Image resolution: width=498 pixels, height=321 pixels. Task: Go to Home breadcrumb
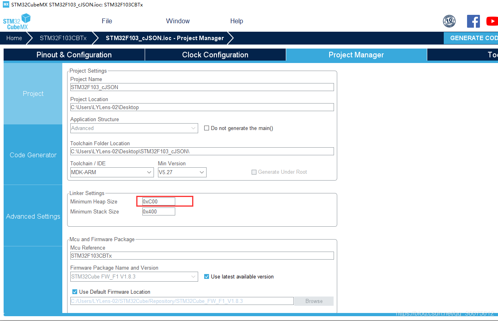(14, 38)
